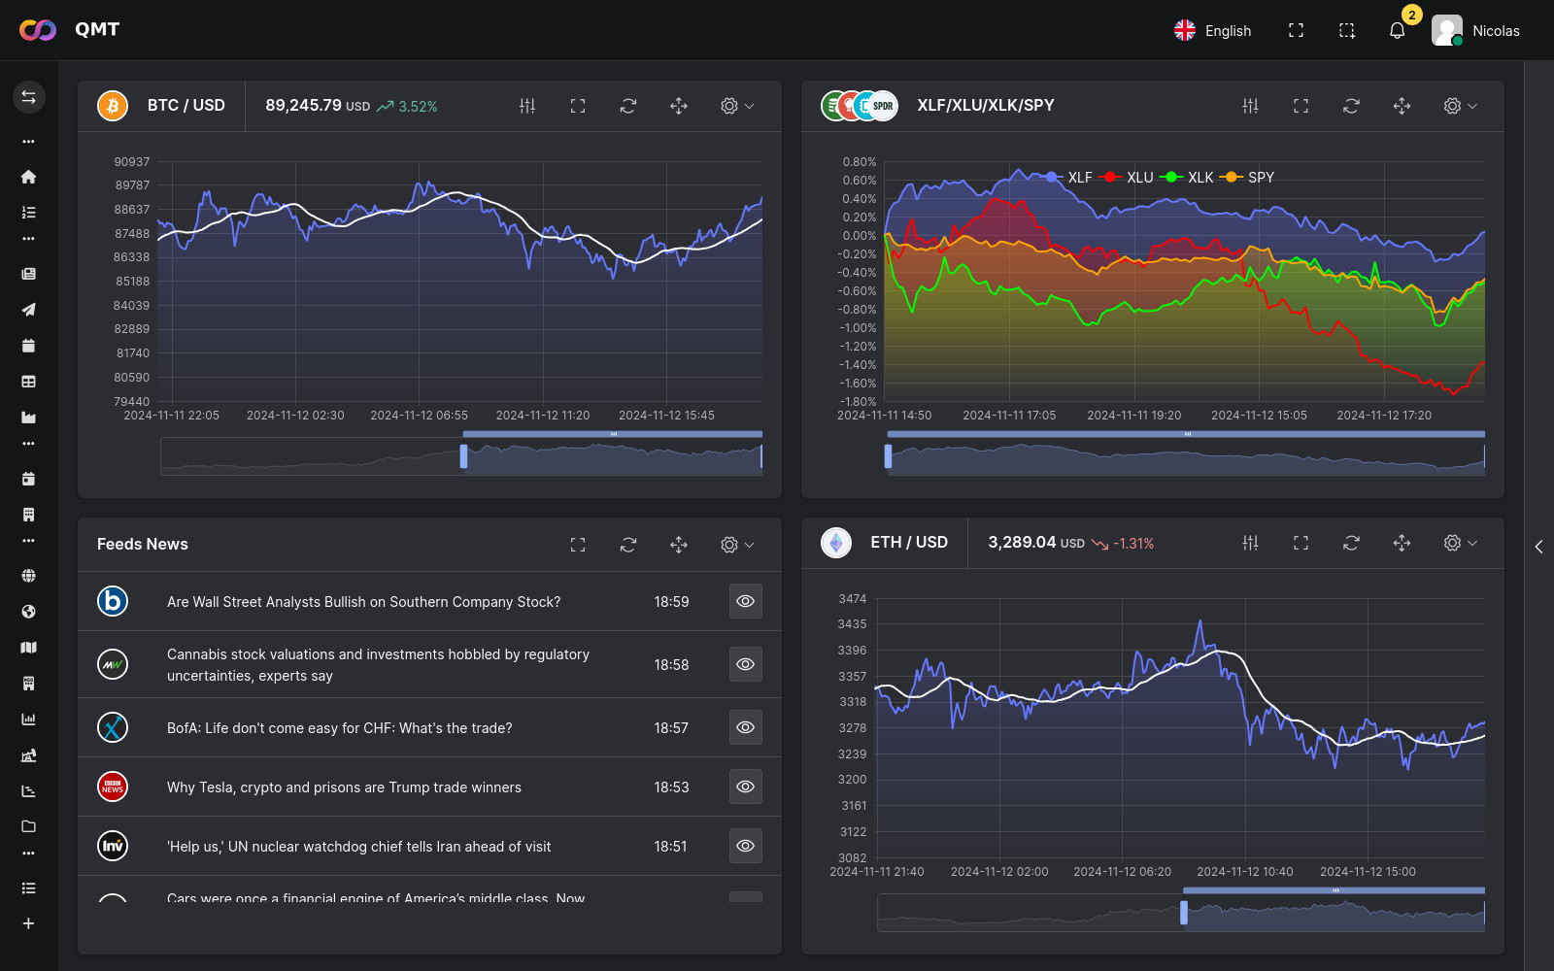Viewport: 1554px width, 971px height.
Task: Click the Bitcoin coin logo
Action: [x=113, y=106]
